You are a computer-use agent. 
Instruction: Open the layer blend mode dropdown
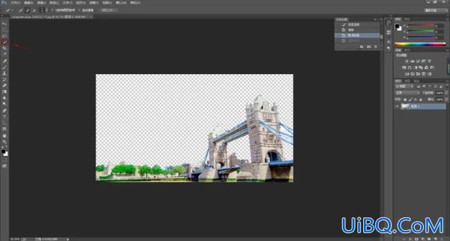point(407,93)
